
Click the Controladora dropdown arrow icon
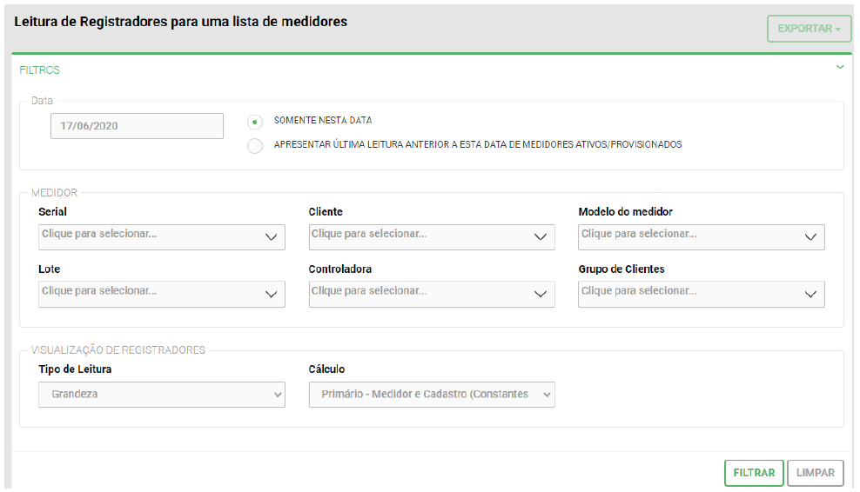pyautogui.click(x=540, y=295)
